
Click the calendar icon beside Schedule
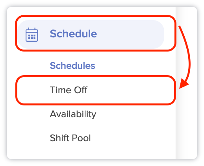pos(32,35)
